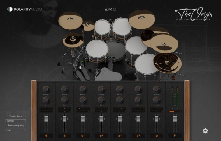
Task: Open output selector on ρ¹ channel
Action: point(120,111)
